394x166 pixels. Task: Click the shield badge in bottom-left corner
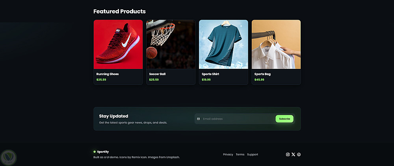[8, 157]
